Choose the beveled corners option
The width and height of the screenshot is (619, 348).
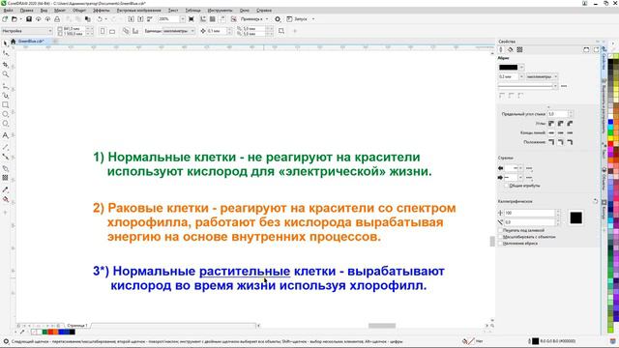coord(570,124)
